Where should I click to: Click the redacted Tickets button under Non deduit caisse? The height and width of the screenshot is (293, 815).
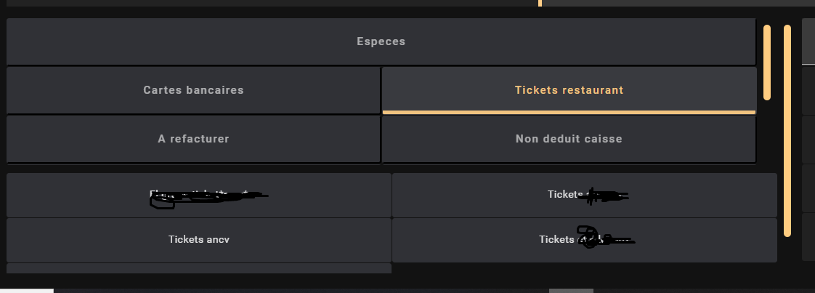(x=585, y=195)
